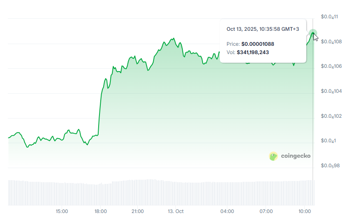Click the Vol $341,198,243 tooltip value

click(253, 52)
